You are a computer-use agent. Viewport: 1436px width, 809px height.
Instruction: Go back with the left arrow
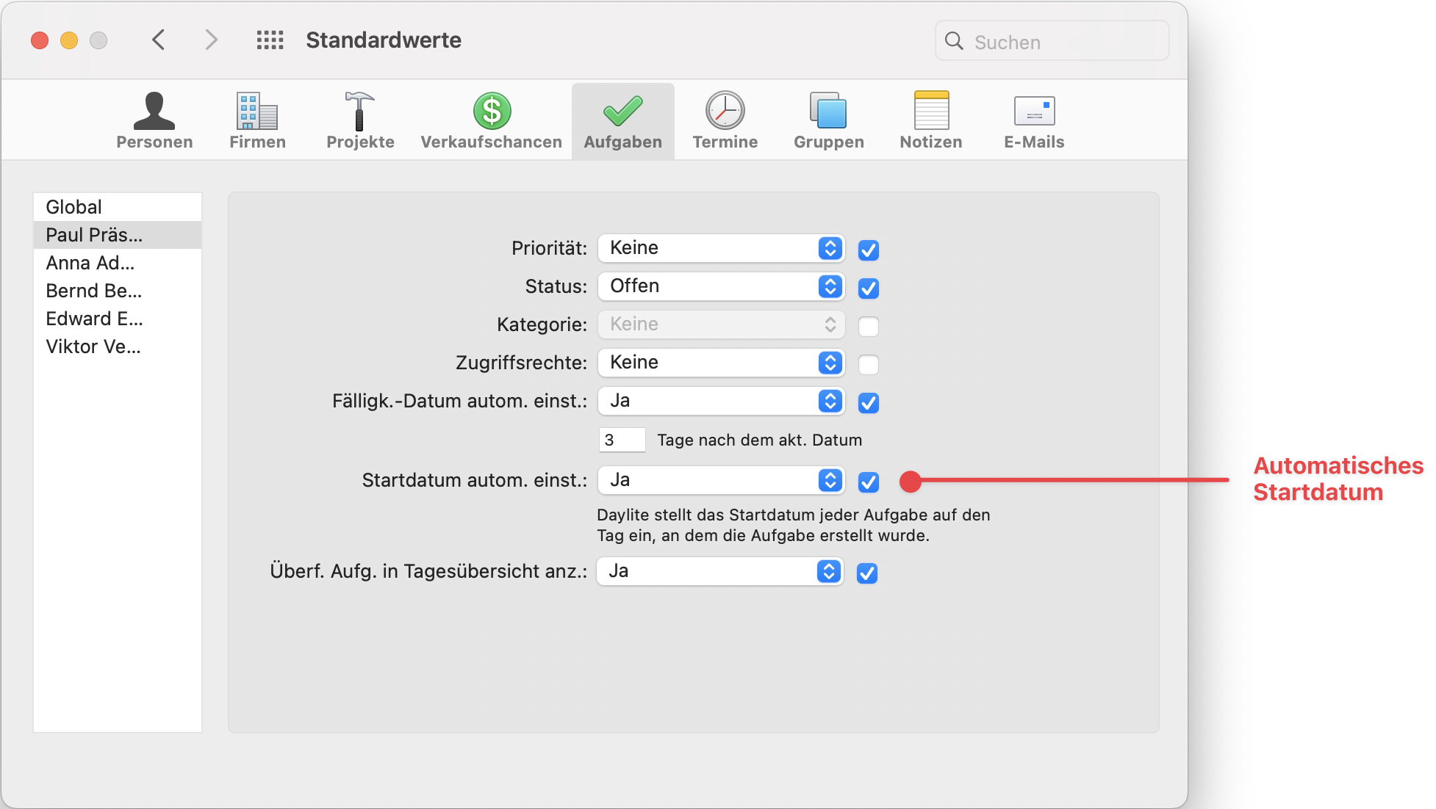(158, 40)
